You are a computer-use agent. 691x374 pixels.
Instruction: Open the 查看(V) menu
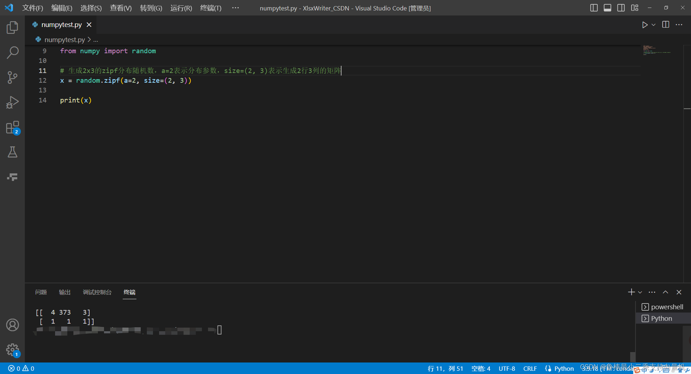click(121, 8)
